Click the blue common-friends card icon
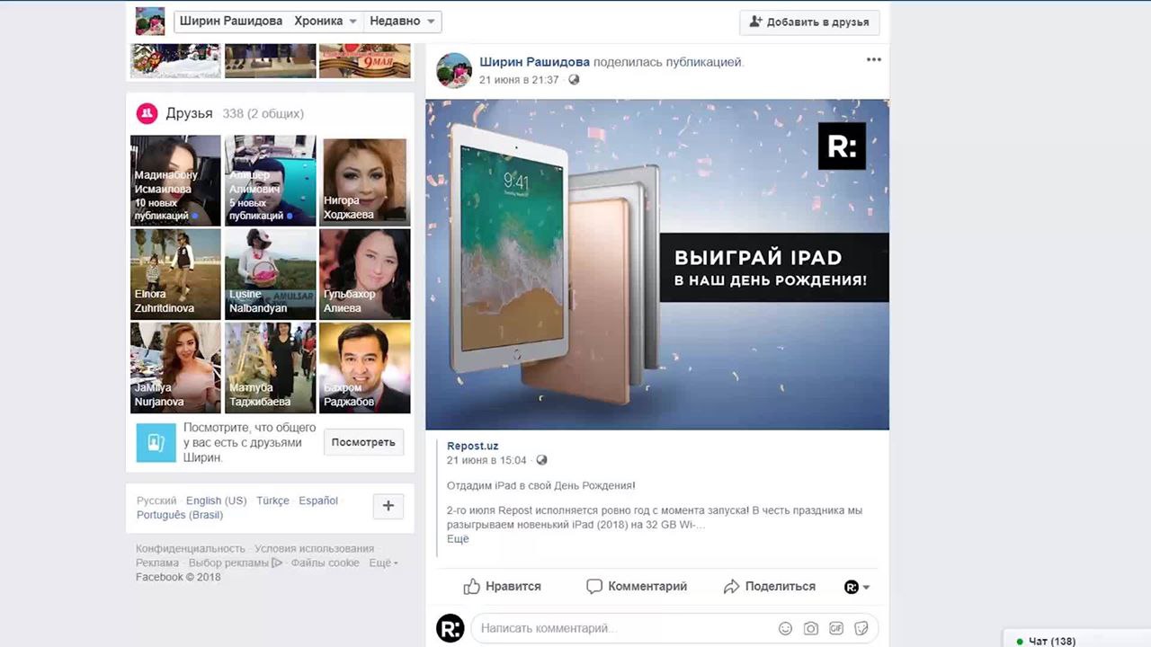Screen dimensions: 1151x647 [x=156, y=442]
